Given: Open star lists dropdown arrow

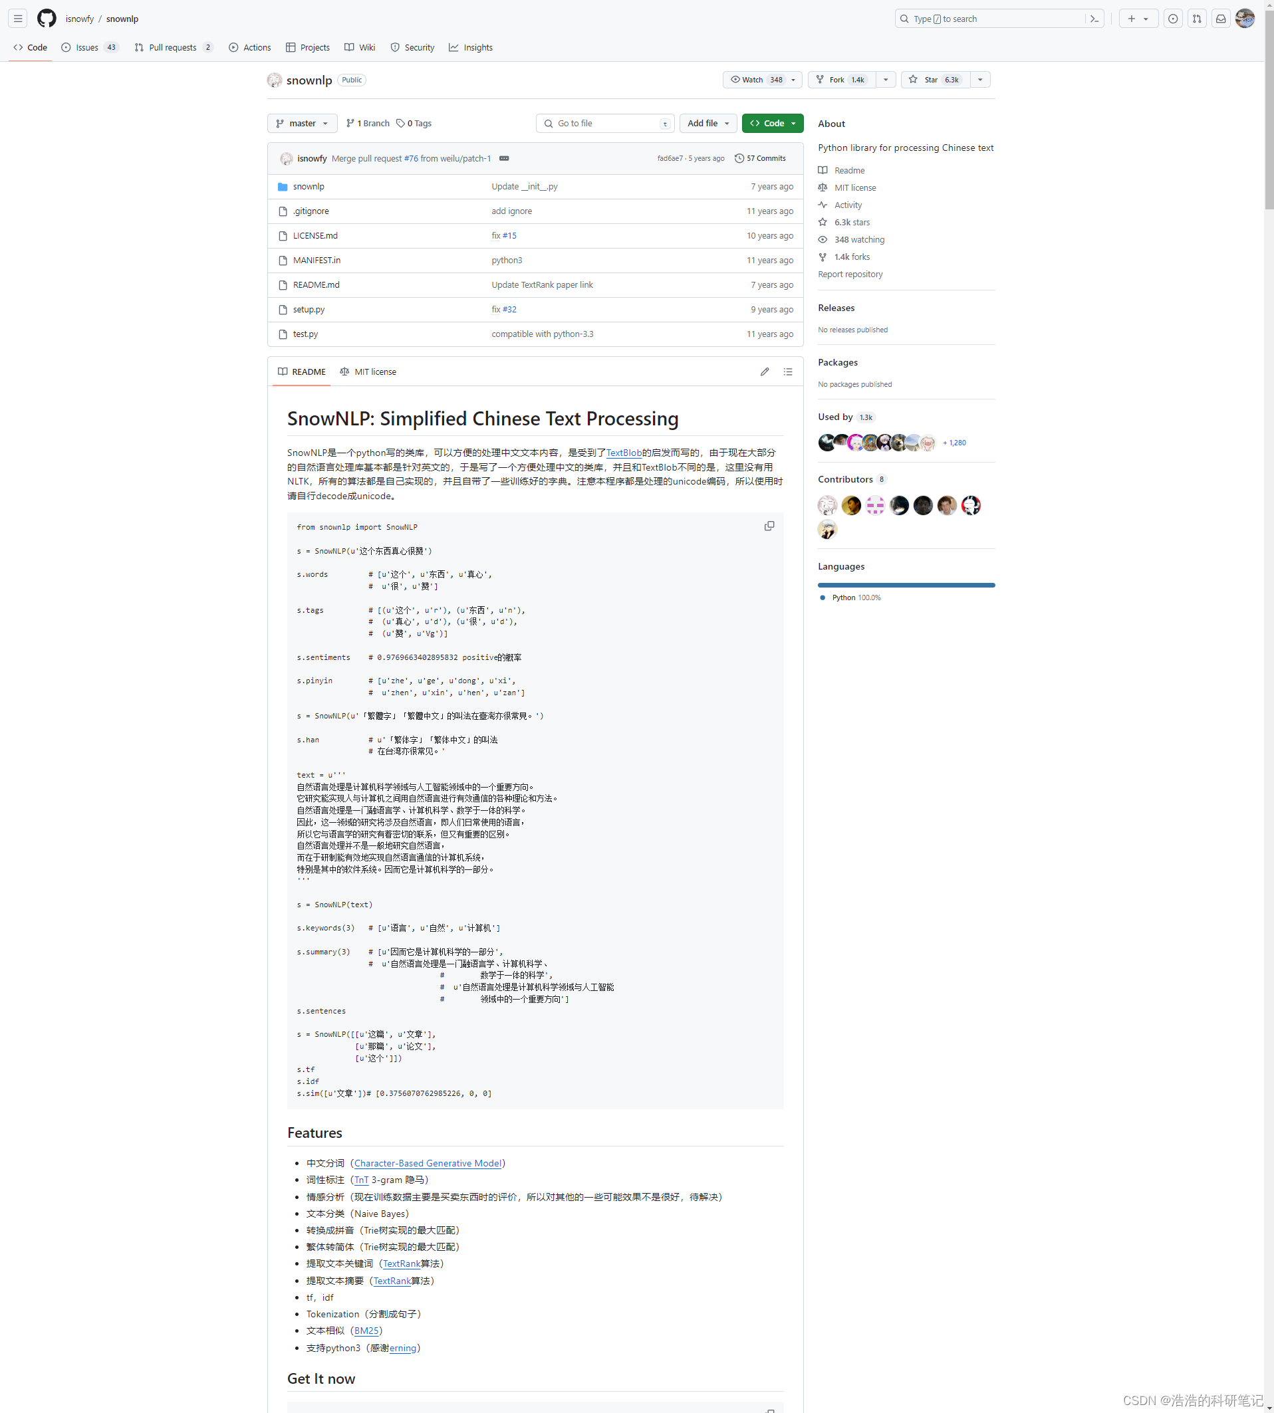Looking at the screenshot, I should (981, 80).
